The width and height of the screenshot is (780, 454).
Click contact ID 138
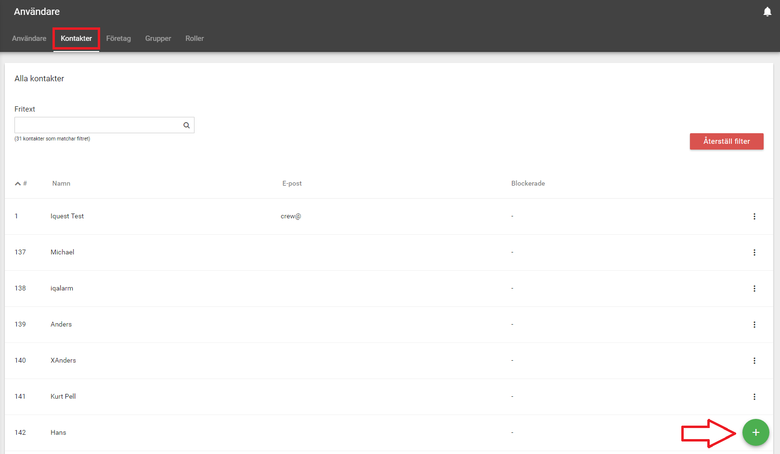[x=20, y=288]
